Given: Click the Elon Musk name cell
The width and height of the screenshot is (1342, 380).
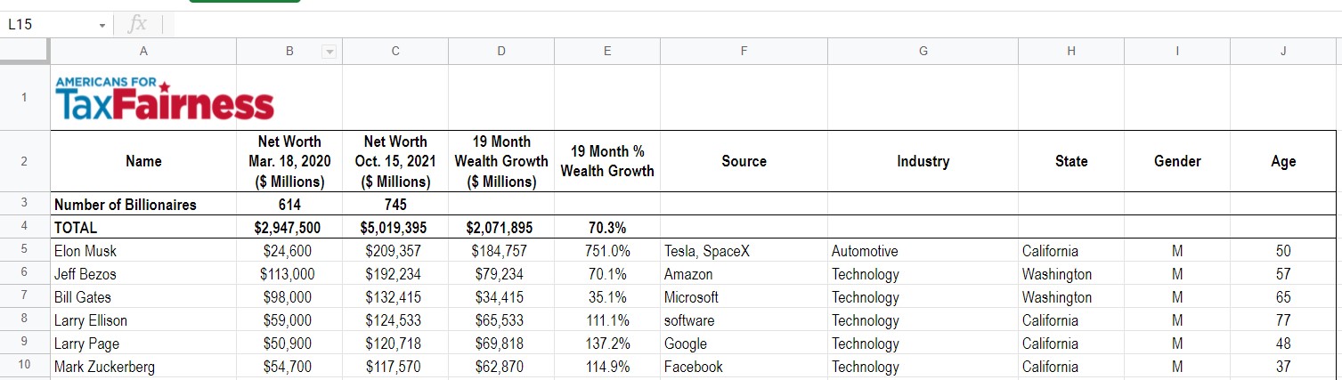Looking at the screenshot, I should pos(143,252).
